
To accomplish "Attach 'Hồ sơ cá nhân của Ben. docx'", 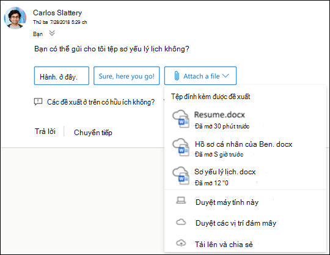I will pyautogui.click(x=245, y=148).
